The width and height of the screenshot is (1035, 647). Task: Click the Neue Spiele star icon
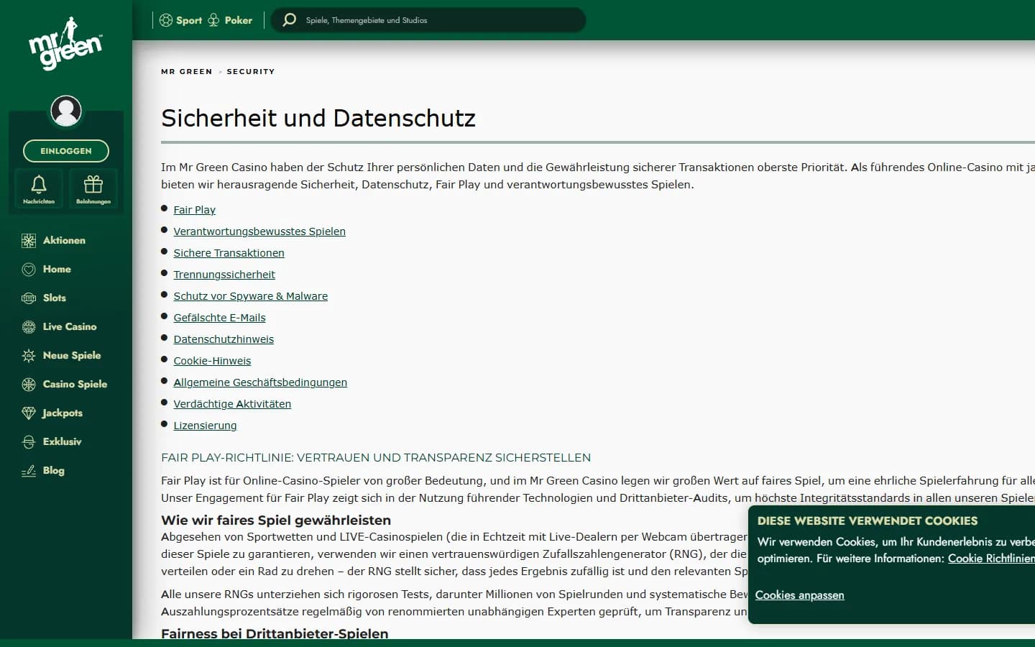[x=29, y=356]
